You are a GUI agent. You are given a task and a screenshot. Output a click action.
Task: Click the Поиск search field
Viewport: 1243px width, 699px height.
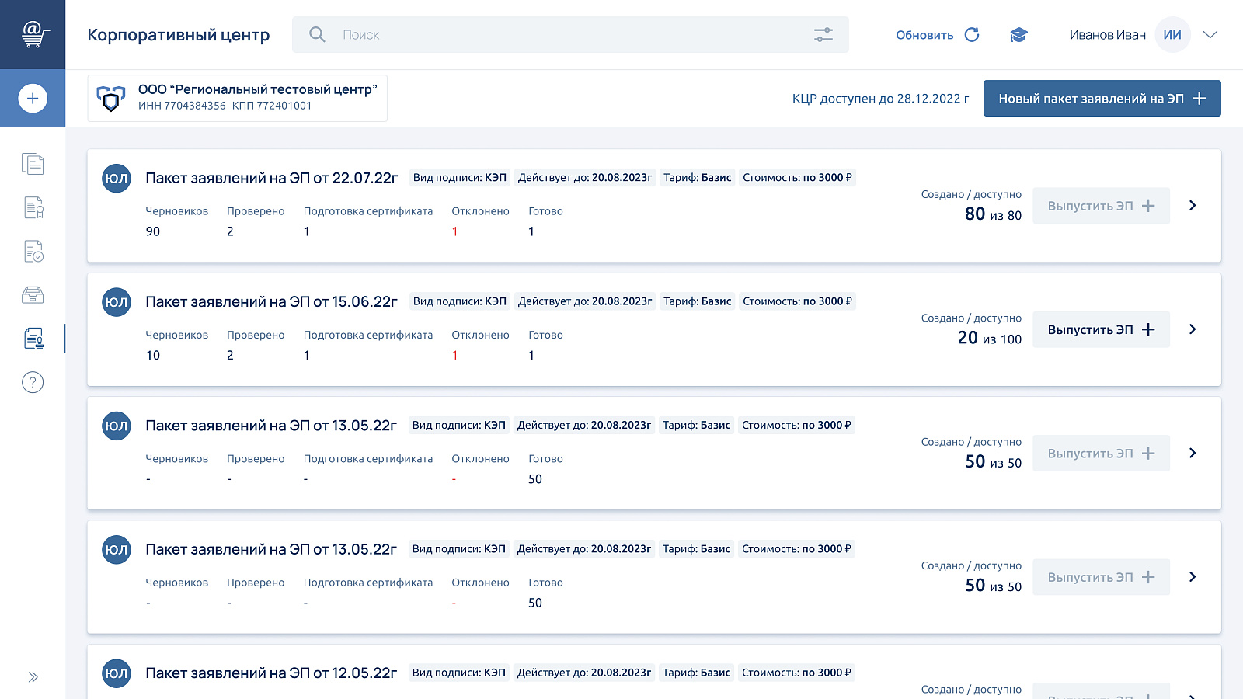pos(570,35)
